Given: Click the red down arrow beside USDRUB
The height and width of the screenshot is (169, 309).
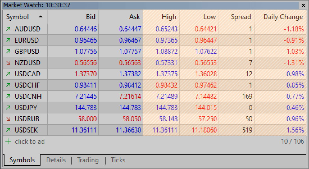Looking at the screenshot, I should (x=8, y=119).
